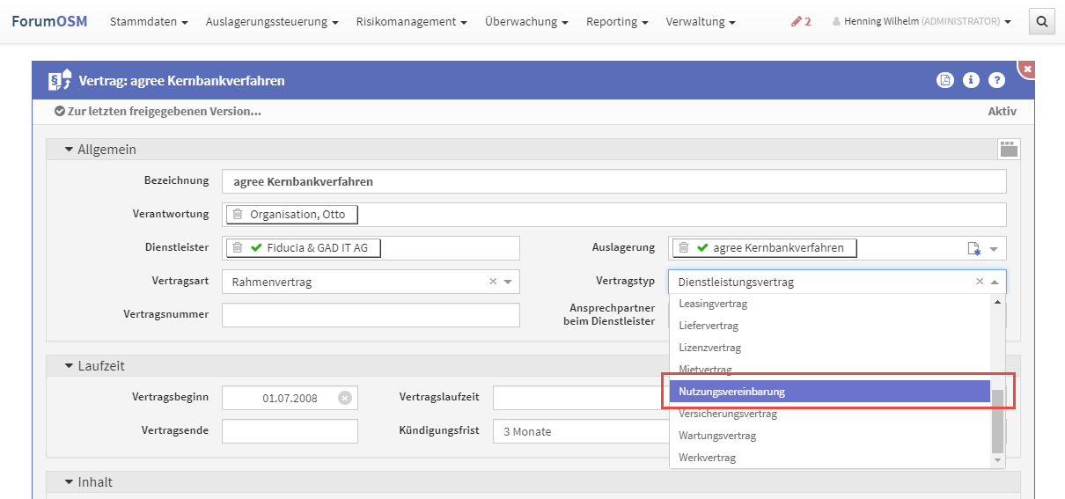Clear the Vertragsbeginn date value
The image size is (1065, 499).
coord(345,398)
